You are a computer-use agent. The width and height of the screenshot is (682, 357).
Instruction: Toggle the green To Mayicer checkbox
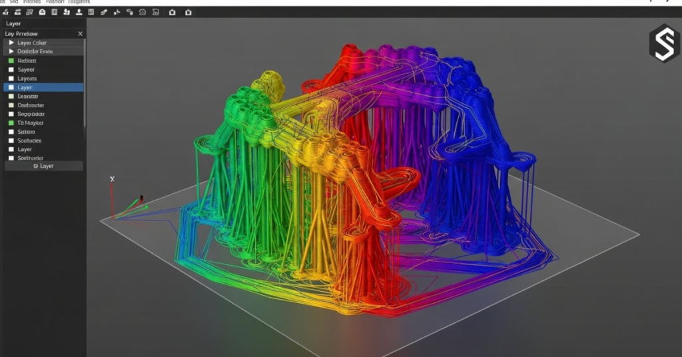coord(11,123)
